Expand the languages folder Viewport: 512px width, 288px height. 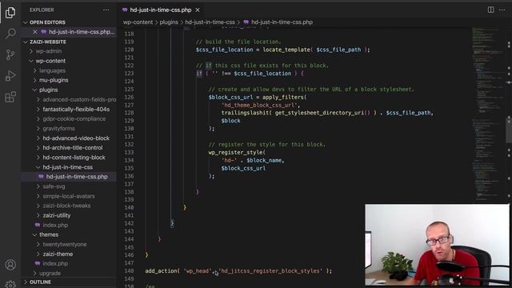[52, 70]
